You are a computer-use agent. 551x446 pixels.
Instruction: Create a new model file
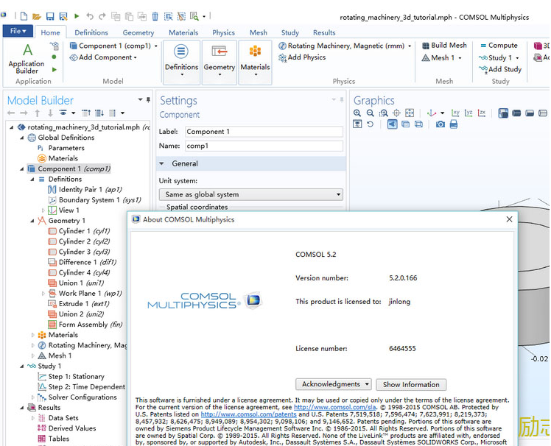click(x=24, y=16)
